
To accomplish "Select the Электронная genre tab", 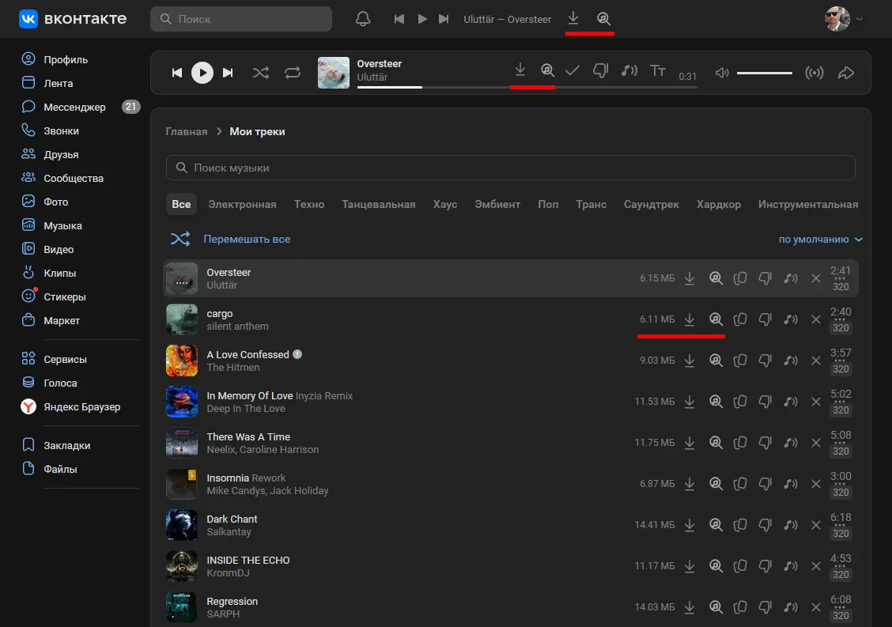I will (x=242, y=204).
